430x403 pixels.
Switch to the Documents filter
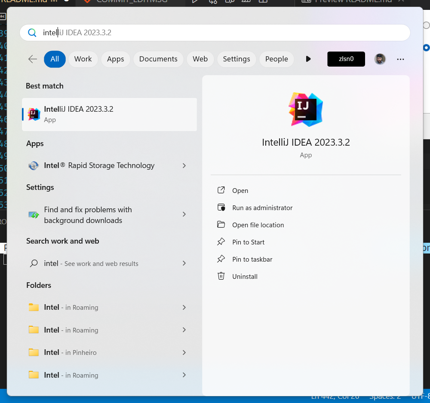click(x=158, y=59)
